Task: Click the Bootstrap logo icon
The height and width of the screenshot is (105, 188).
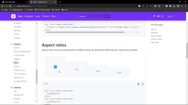Action: pos(13,16)
